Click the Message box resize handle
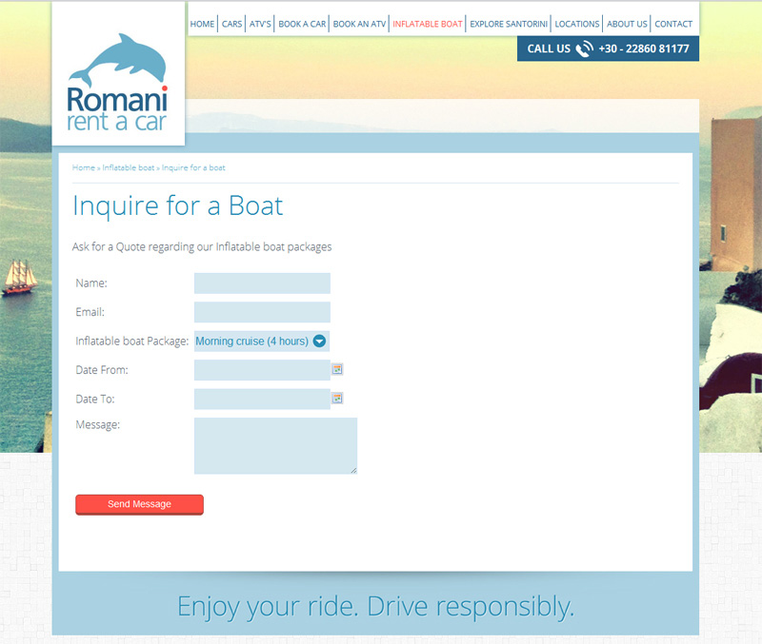This screenshot has width=762, height=644. [x=353, y=470]
